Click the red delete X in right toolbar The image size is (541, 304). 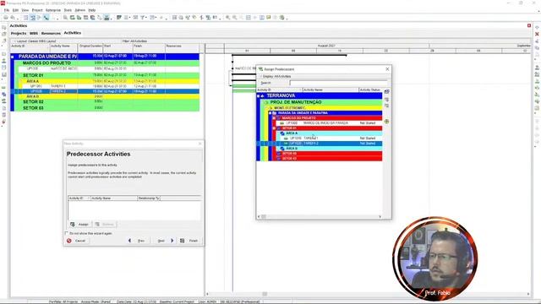coord(537,34)
